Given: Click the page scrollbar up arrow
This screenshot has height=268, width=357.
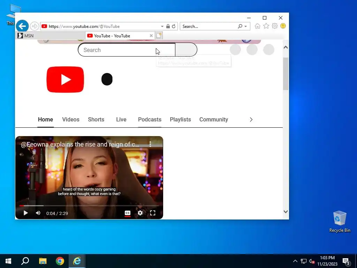Looking at the screenshot, I should 286,47.
